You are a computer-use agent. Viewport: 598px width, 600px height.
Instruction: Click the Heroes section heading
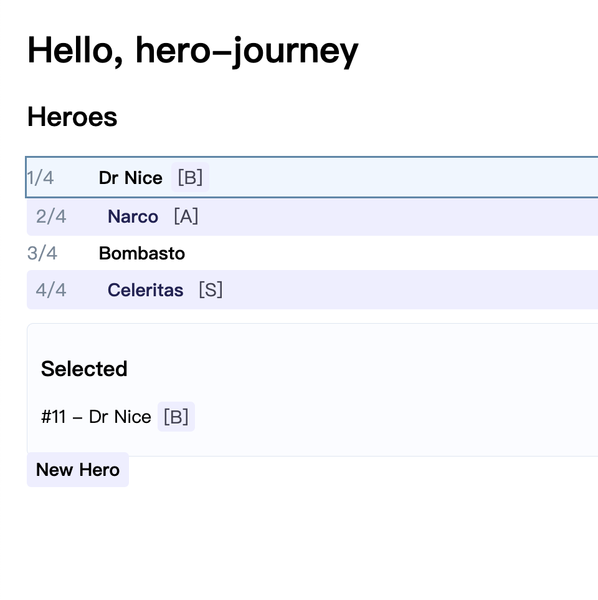pos(72,117)
